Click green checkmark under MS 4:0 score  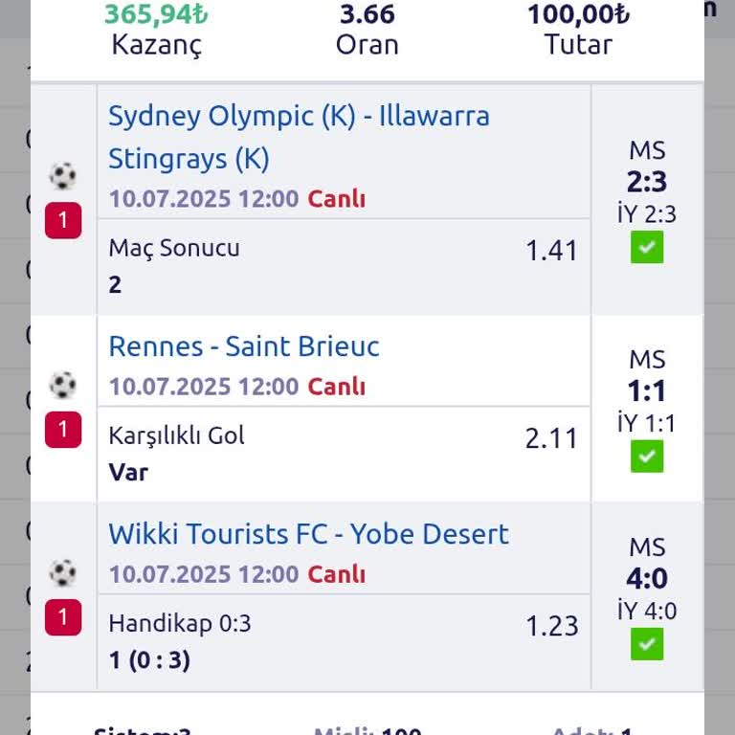pyautogui.click(x=647, y=644)
